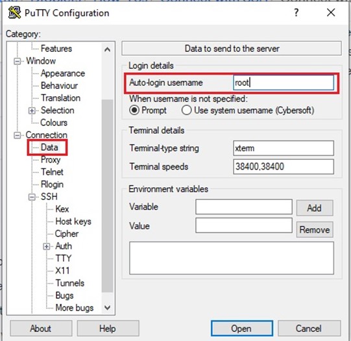Viewport: 351px width, 341px height.
Task: Select the Prompt radio button
Action: tap(134, 110)
